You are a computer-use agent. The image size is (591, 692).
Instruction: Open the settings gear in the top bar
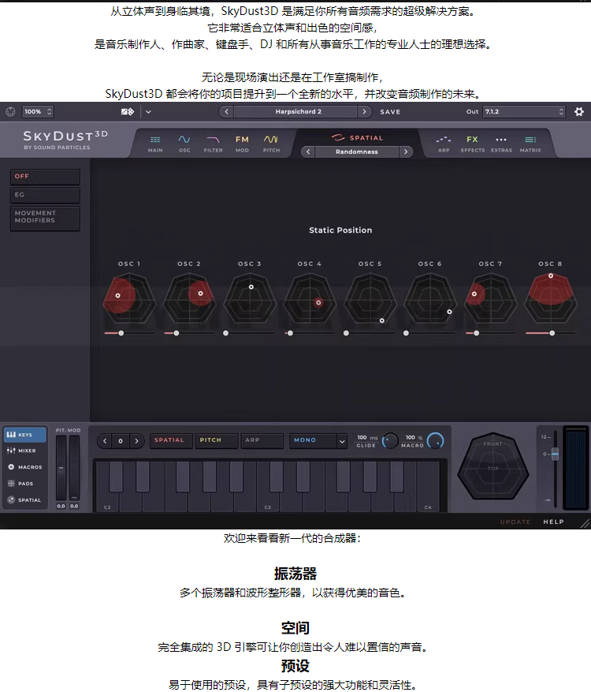click(x=578, y=112)
